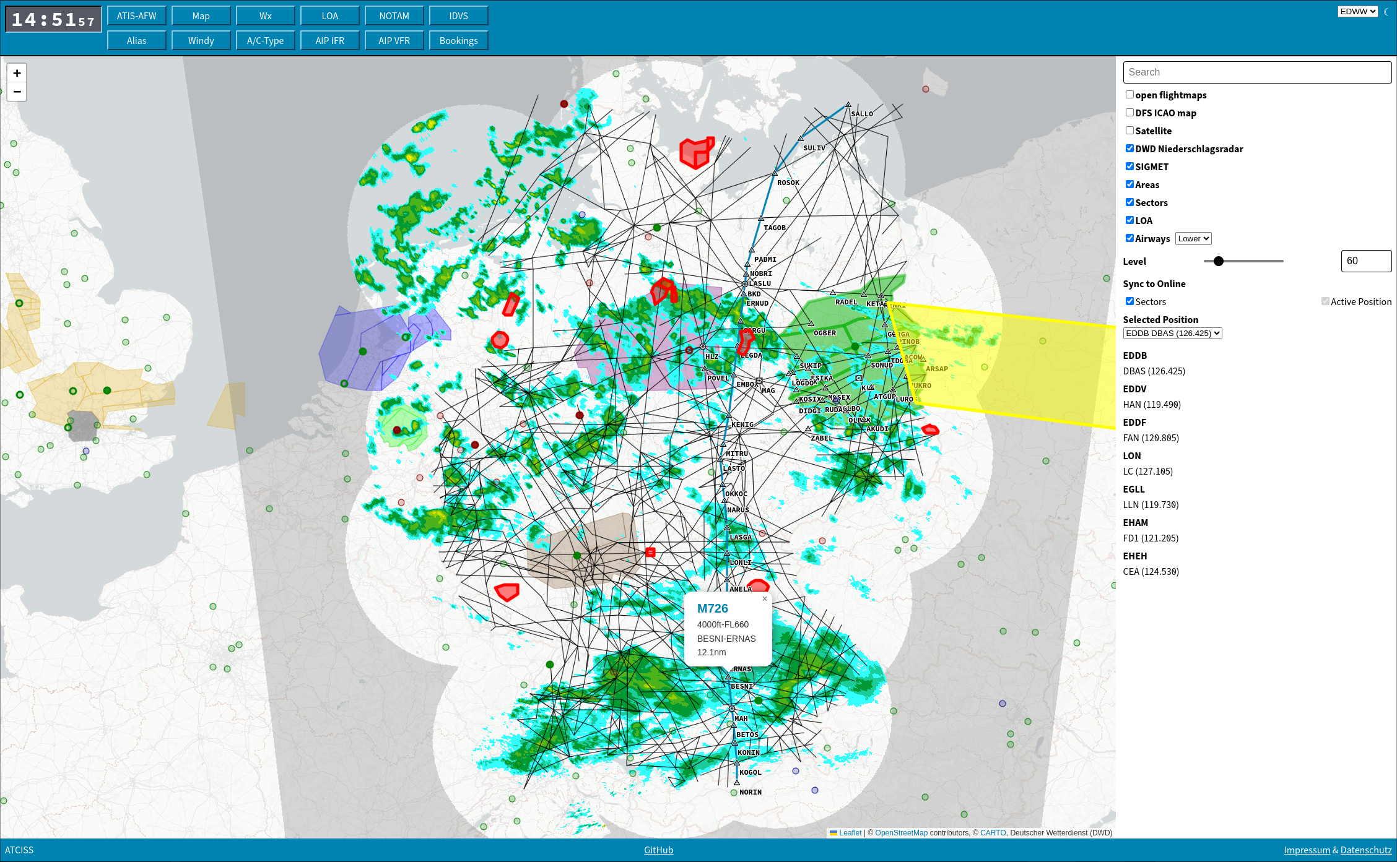Viewport: 1397px width, 862px height.
Task: Close the M726 airway popup
Action: tap(765, 598)
